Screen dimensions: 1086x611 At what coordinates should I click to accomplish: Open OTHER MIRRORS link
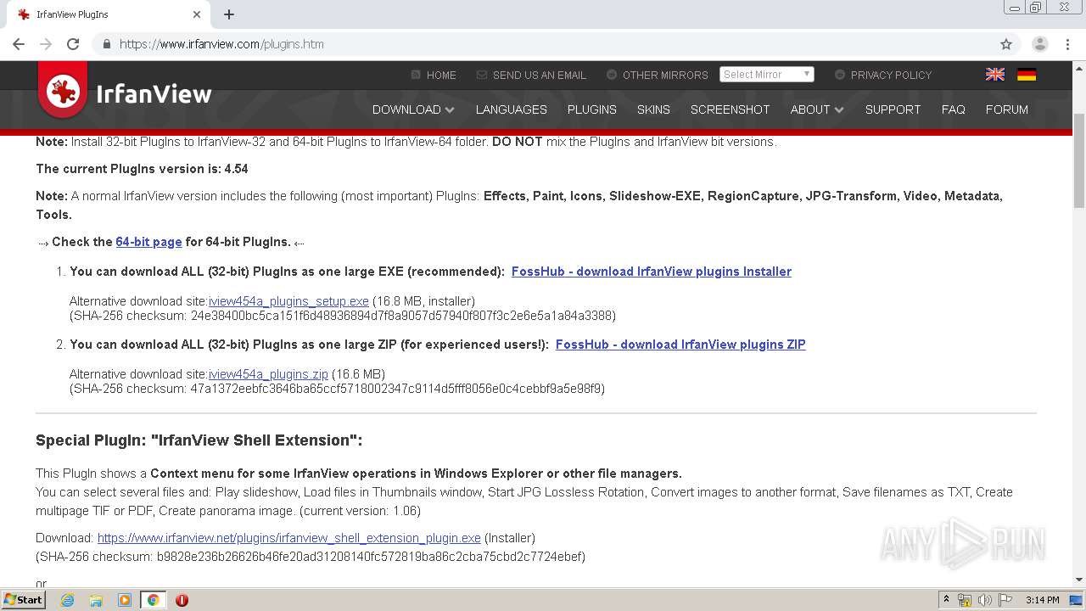658,75
